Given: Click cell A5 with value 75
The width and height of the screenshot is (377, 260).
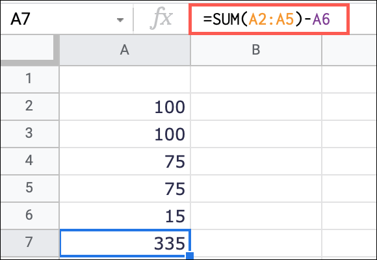Looking at the screenshot, I should [x=125, y=188].
